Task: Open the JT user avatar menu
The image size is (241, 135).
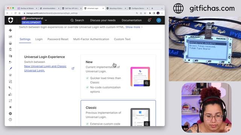Action: [x=159, y=20]
